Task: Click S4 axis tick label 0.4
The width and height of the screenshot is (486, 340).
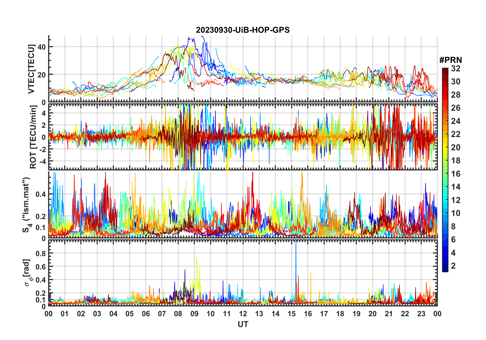Action: pyautogui.click(x=41, y=194)
